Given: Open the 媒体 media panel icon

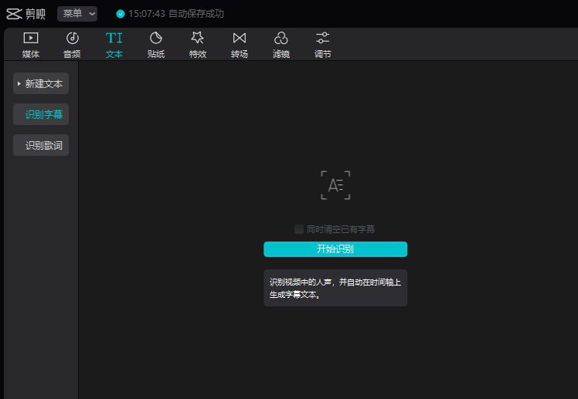Looking at the screenshot, I should (x=31, y=39).
